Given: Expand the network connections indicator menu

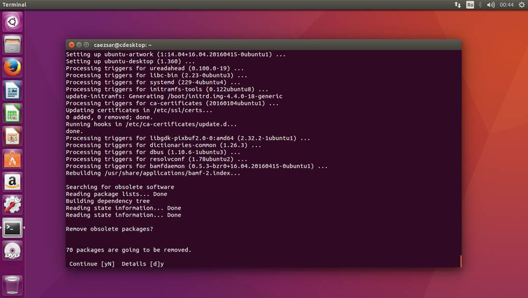Looking at the screenshot, I should [x=458, y=5].
